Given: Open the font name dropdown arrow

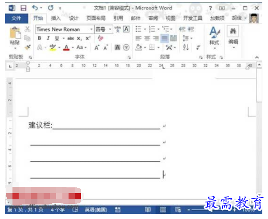Looking at the screenshot, I should pos(91,29).
